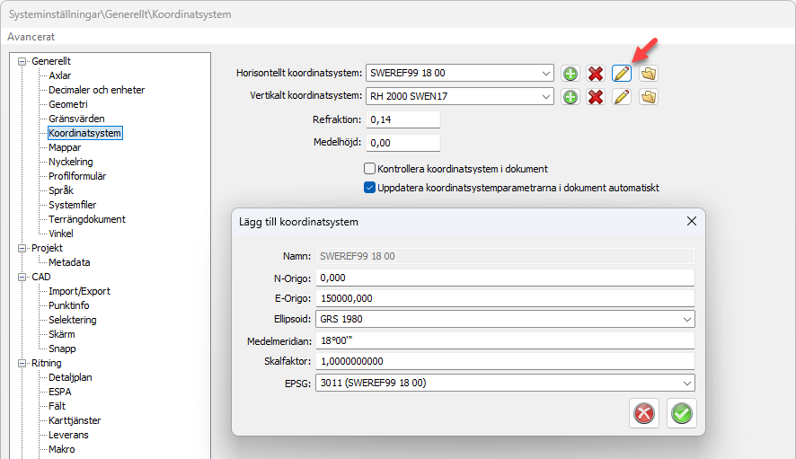This screenshot has height=459, width=796.
Task: Add a new vertical coordinate system
Action: click(x=570, y=97)
